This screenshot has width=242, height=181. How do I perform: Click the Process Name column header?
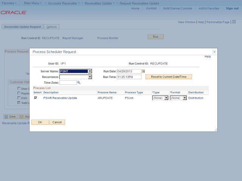pos(107,92)
